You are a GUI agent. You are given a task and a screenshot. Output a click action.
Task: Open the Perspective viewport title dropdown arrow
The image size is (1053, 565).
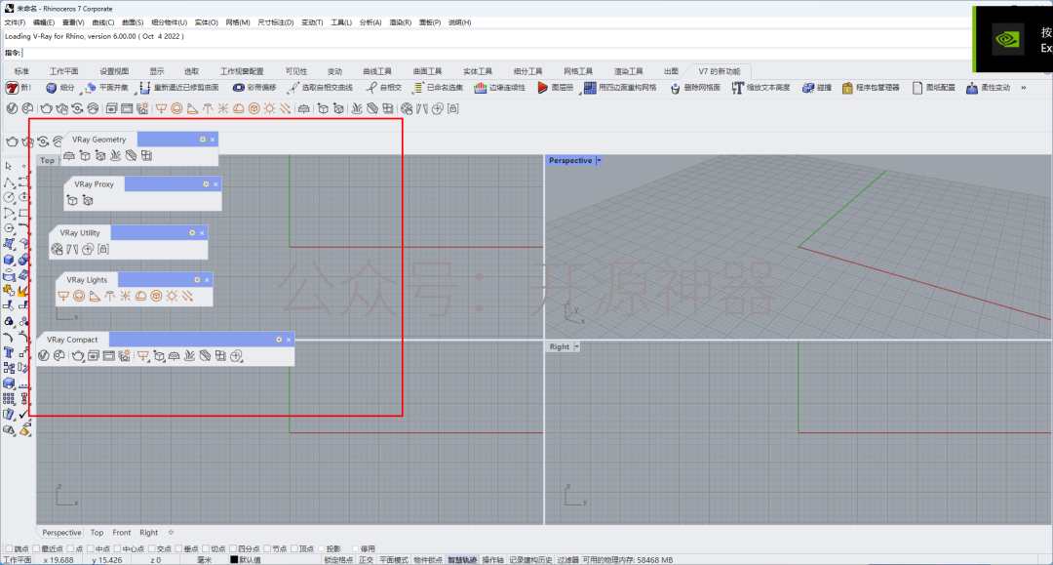(x=599, y=161)
